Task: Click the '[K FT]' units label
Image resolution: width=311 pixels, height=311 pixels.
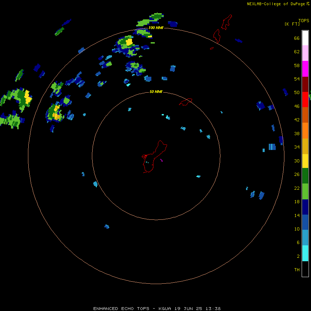Action: pos(292,24)
